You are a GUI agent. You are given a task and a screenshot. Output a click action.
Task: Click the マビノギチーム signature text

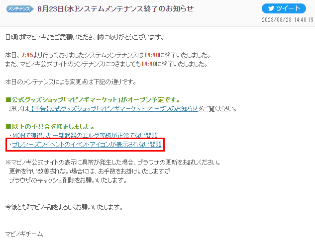click(x=24, y=234)
